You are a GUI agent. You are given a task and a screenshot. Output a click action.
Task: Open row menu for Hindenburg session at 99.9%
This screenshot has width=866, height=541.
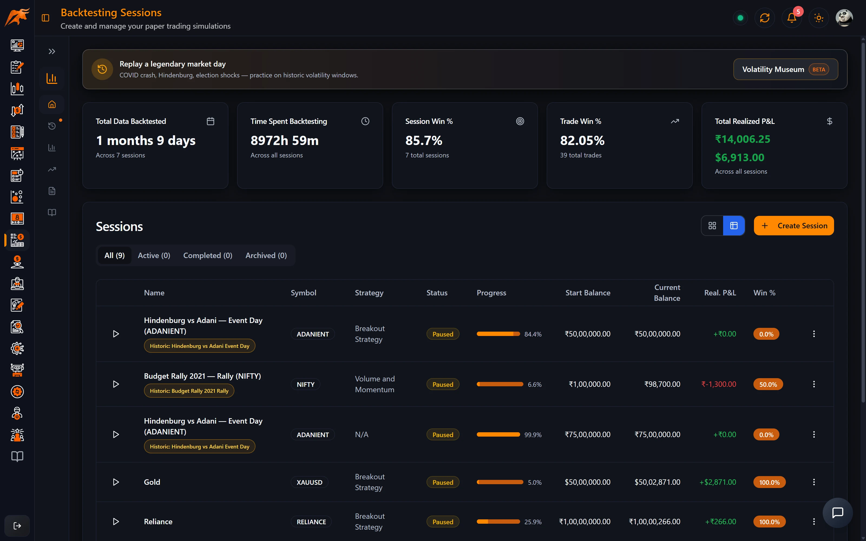click(x=814, y=435)
